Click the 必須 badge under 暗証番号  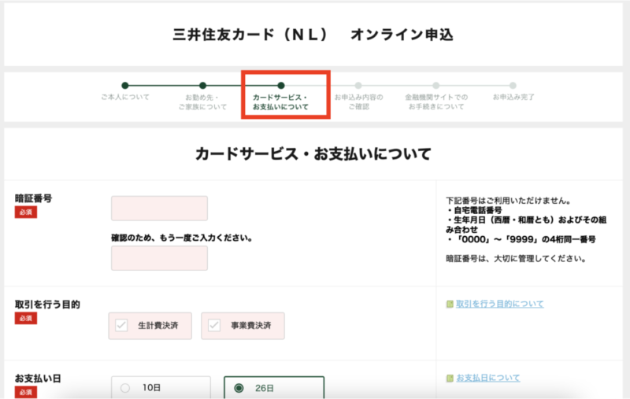pyautogui.click(x=26, y=212)
